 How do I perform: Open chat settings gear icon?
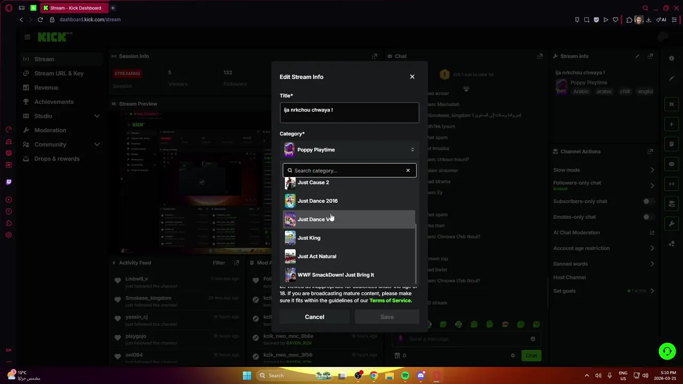click(513, 356)
